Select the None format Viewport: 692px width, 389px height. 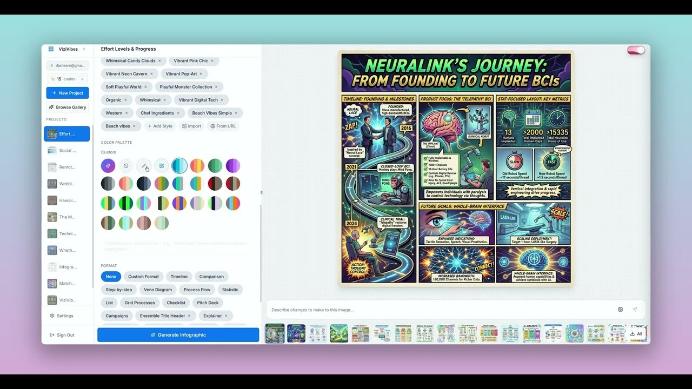click(111, 277)
